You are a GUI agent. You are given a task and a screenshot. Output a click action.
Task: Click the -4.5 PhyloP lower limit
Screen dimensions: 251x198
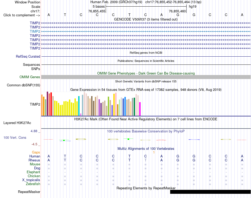click(x=34, y=144)
